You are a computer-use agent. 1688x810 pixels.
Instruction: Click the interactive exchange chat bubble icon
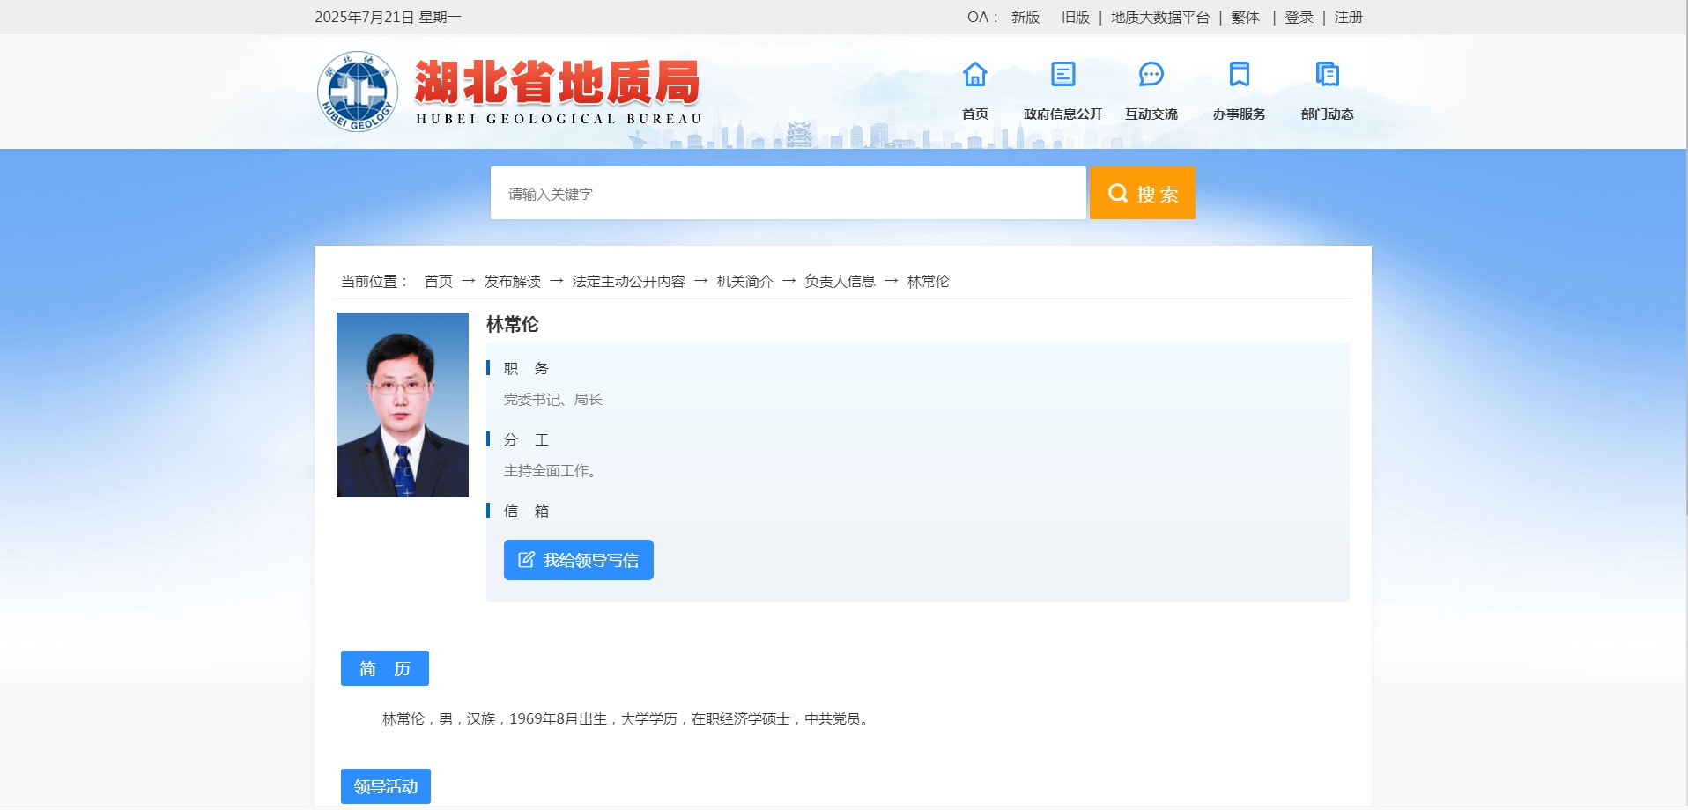[1151, 75]
